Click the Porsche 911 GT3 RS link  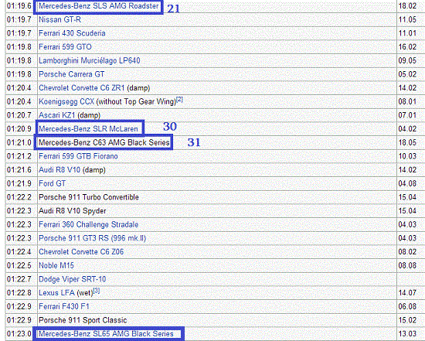(x=92, y=238)
